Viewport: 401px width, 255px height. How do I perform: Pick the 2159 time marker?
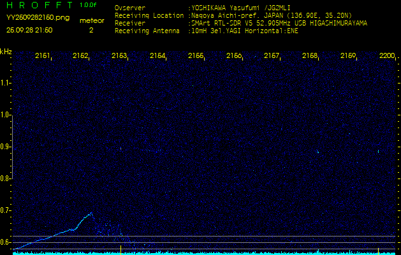point(348,56)
